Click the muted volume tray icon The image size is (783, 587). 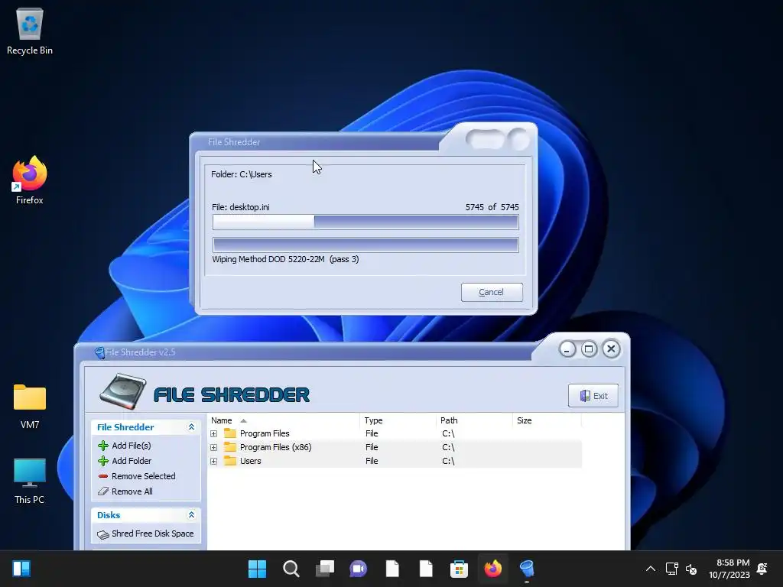tap(691, 569)
